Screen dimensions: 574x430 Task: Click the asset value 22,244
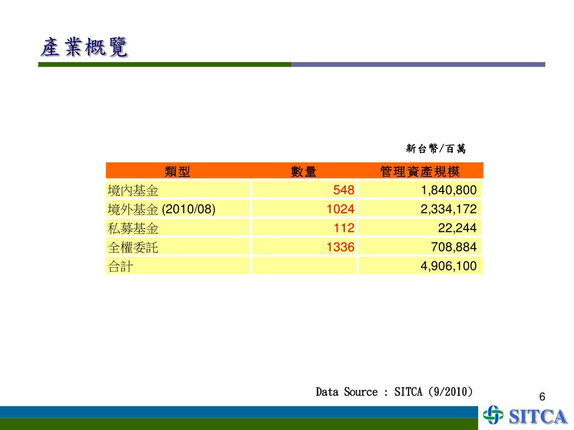457,228
